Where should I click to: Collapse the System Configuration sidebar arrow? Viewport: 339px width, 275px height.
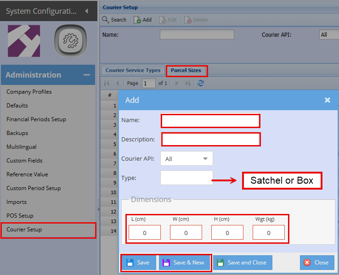87,11
